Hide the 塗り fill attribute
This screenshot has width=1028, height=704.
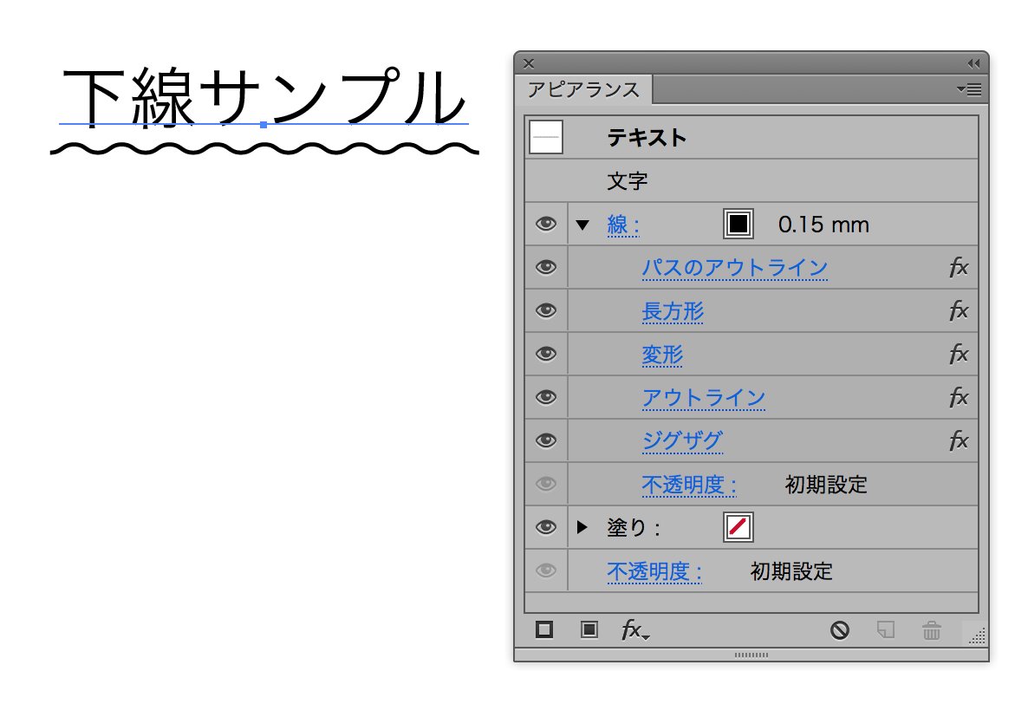(x=545, y=527)
